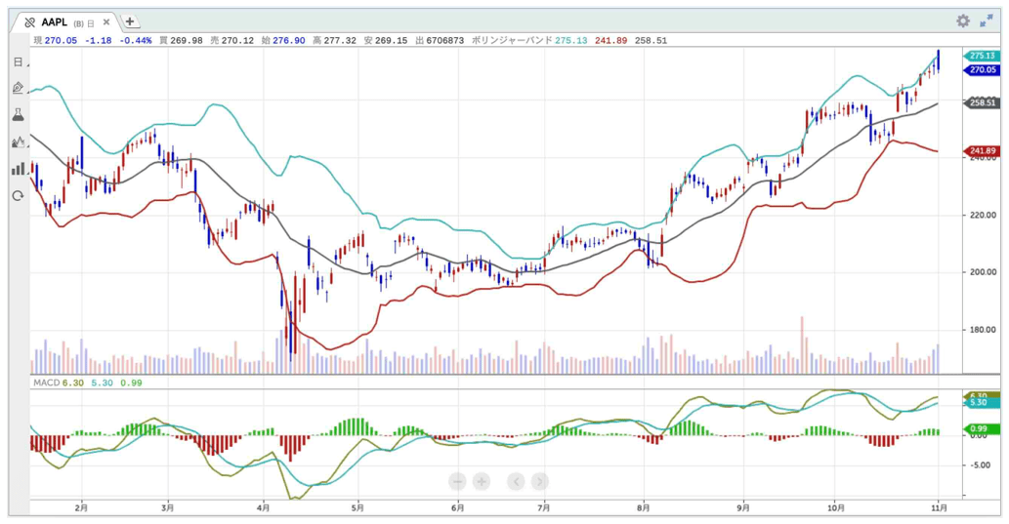
Task: Zoom out using the minus button
Action: [457, 481]
